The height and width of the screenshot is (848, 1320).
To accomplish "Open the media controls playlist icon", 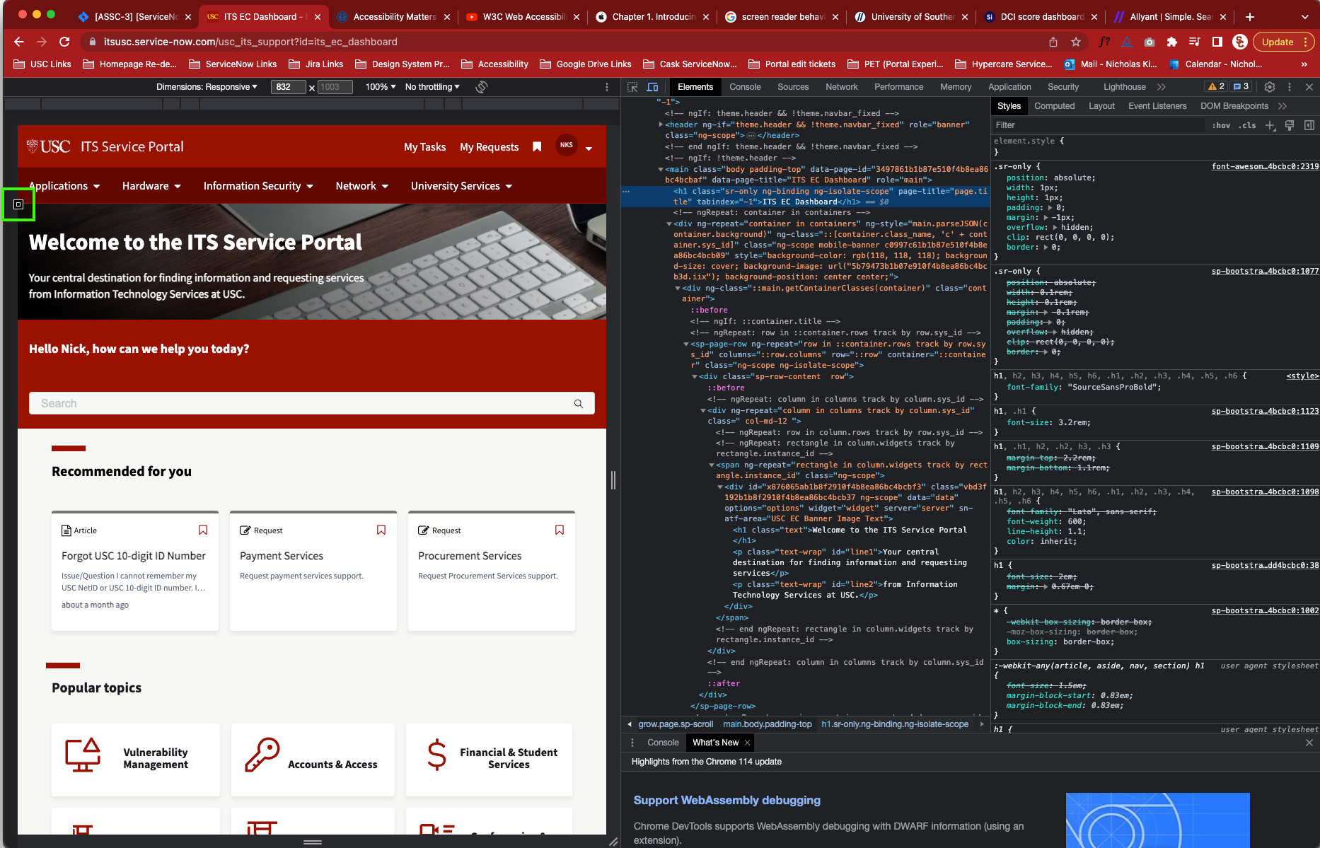I will coord(1195,42).
